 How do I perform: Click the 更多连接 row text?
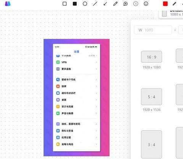(66, 69)
